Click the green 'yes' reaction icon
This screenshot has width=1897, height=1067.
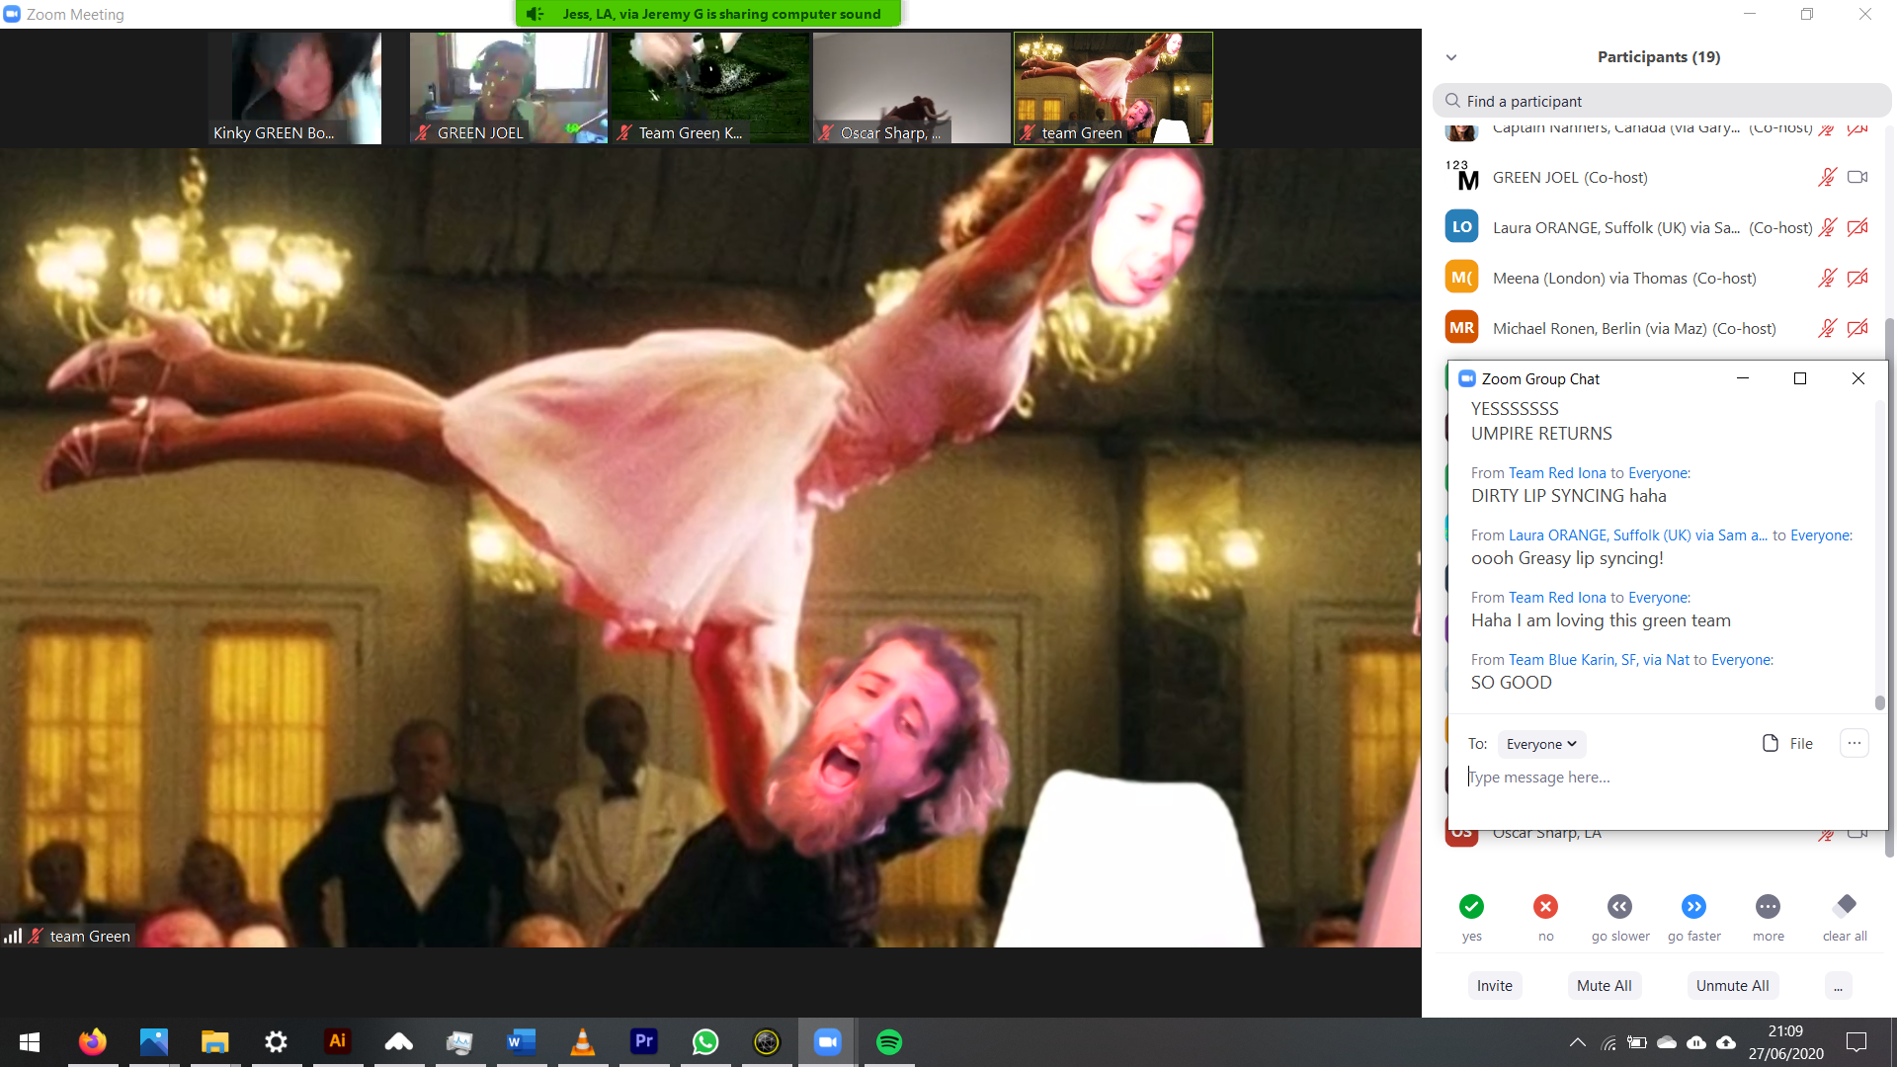pyautogui.click(x=1471, y=906)
